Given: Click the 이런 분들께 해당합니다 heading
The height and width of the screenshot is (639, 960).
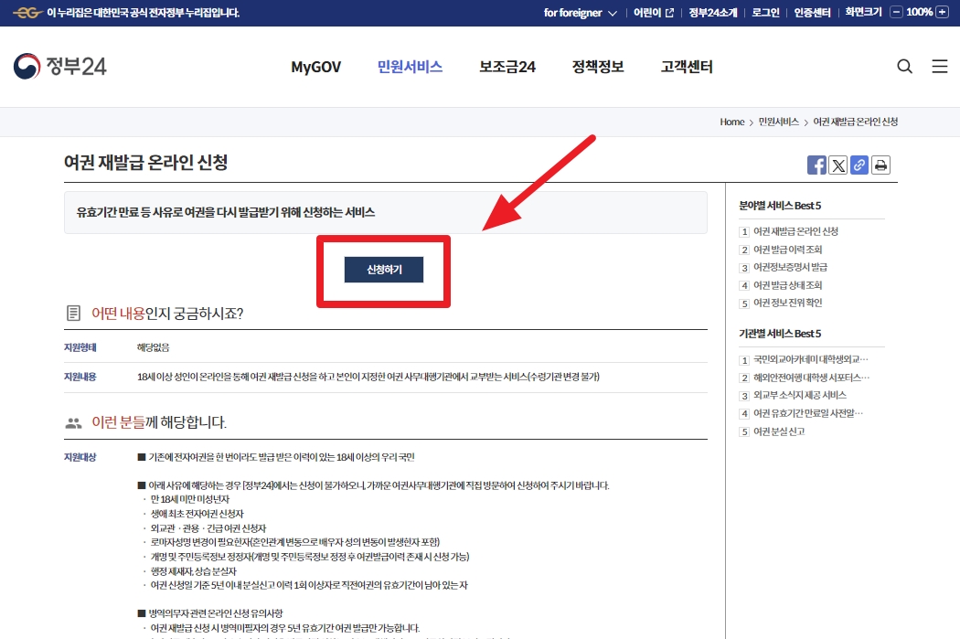Looking at the screenshot, I should [x=159, y=422].
